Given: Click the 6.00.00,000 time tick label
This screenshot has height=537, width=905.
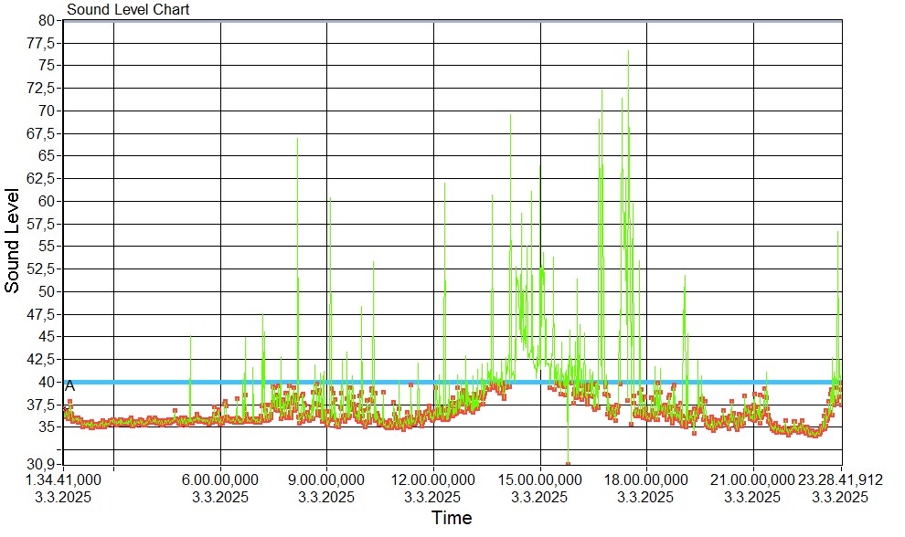Looking at the screenshot, I should 220,480.
